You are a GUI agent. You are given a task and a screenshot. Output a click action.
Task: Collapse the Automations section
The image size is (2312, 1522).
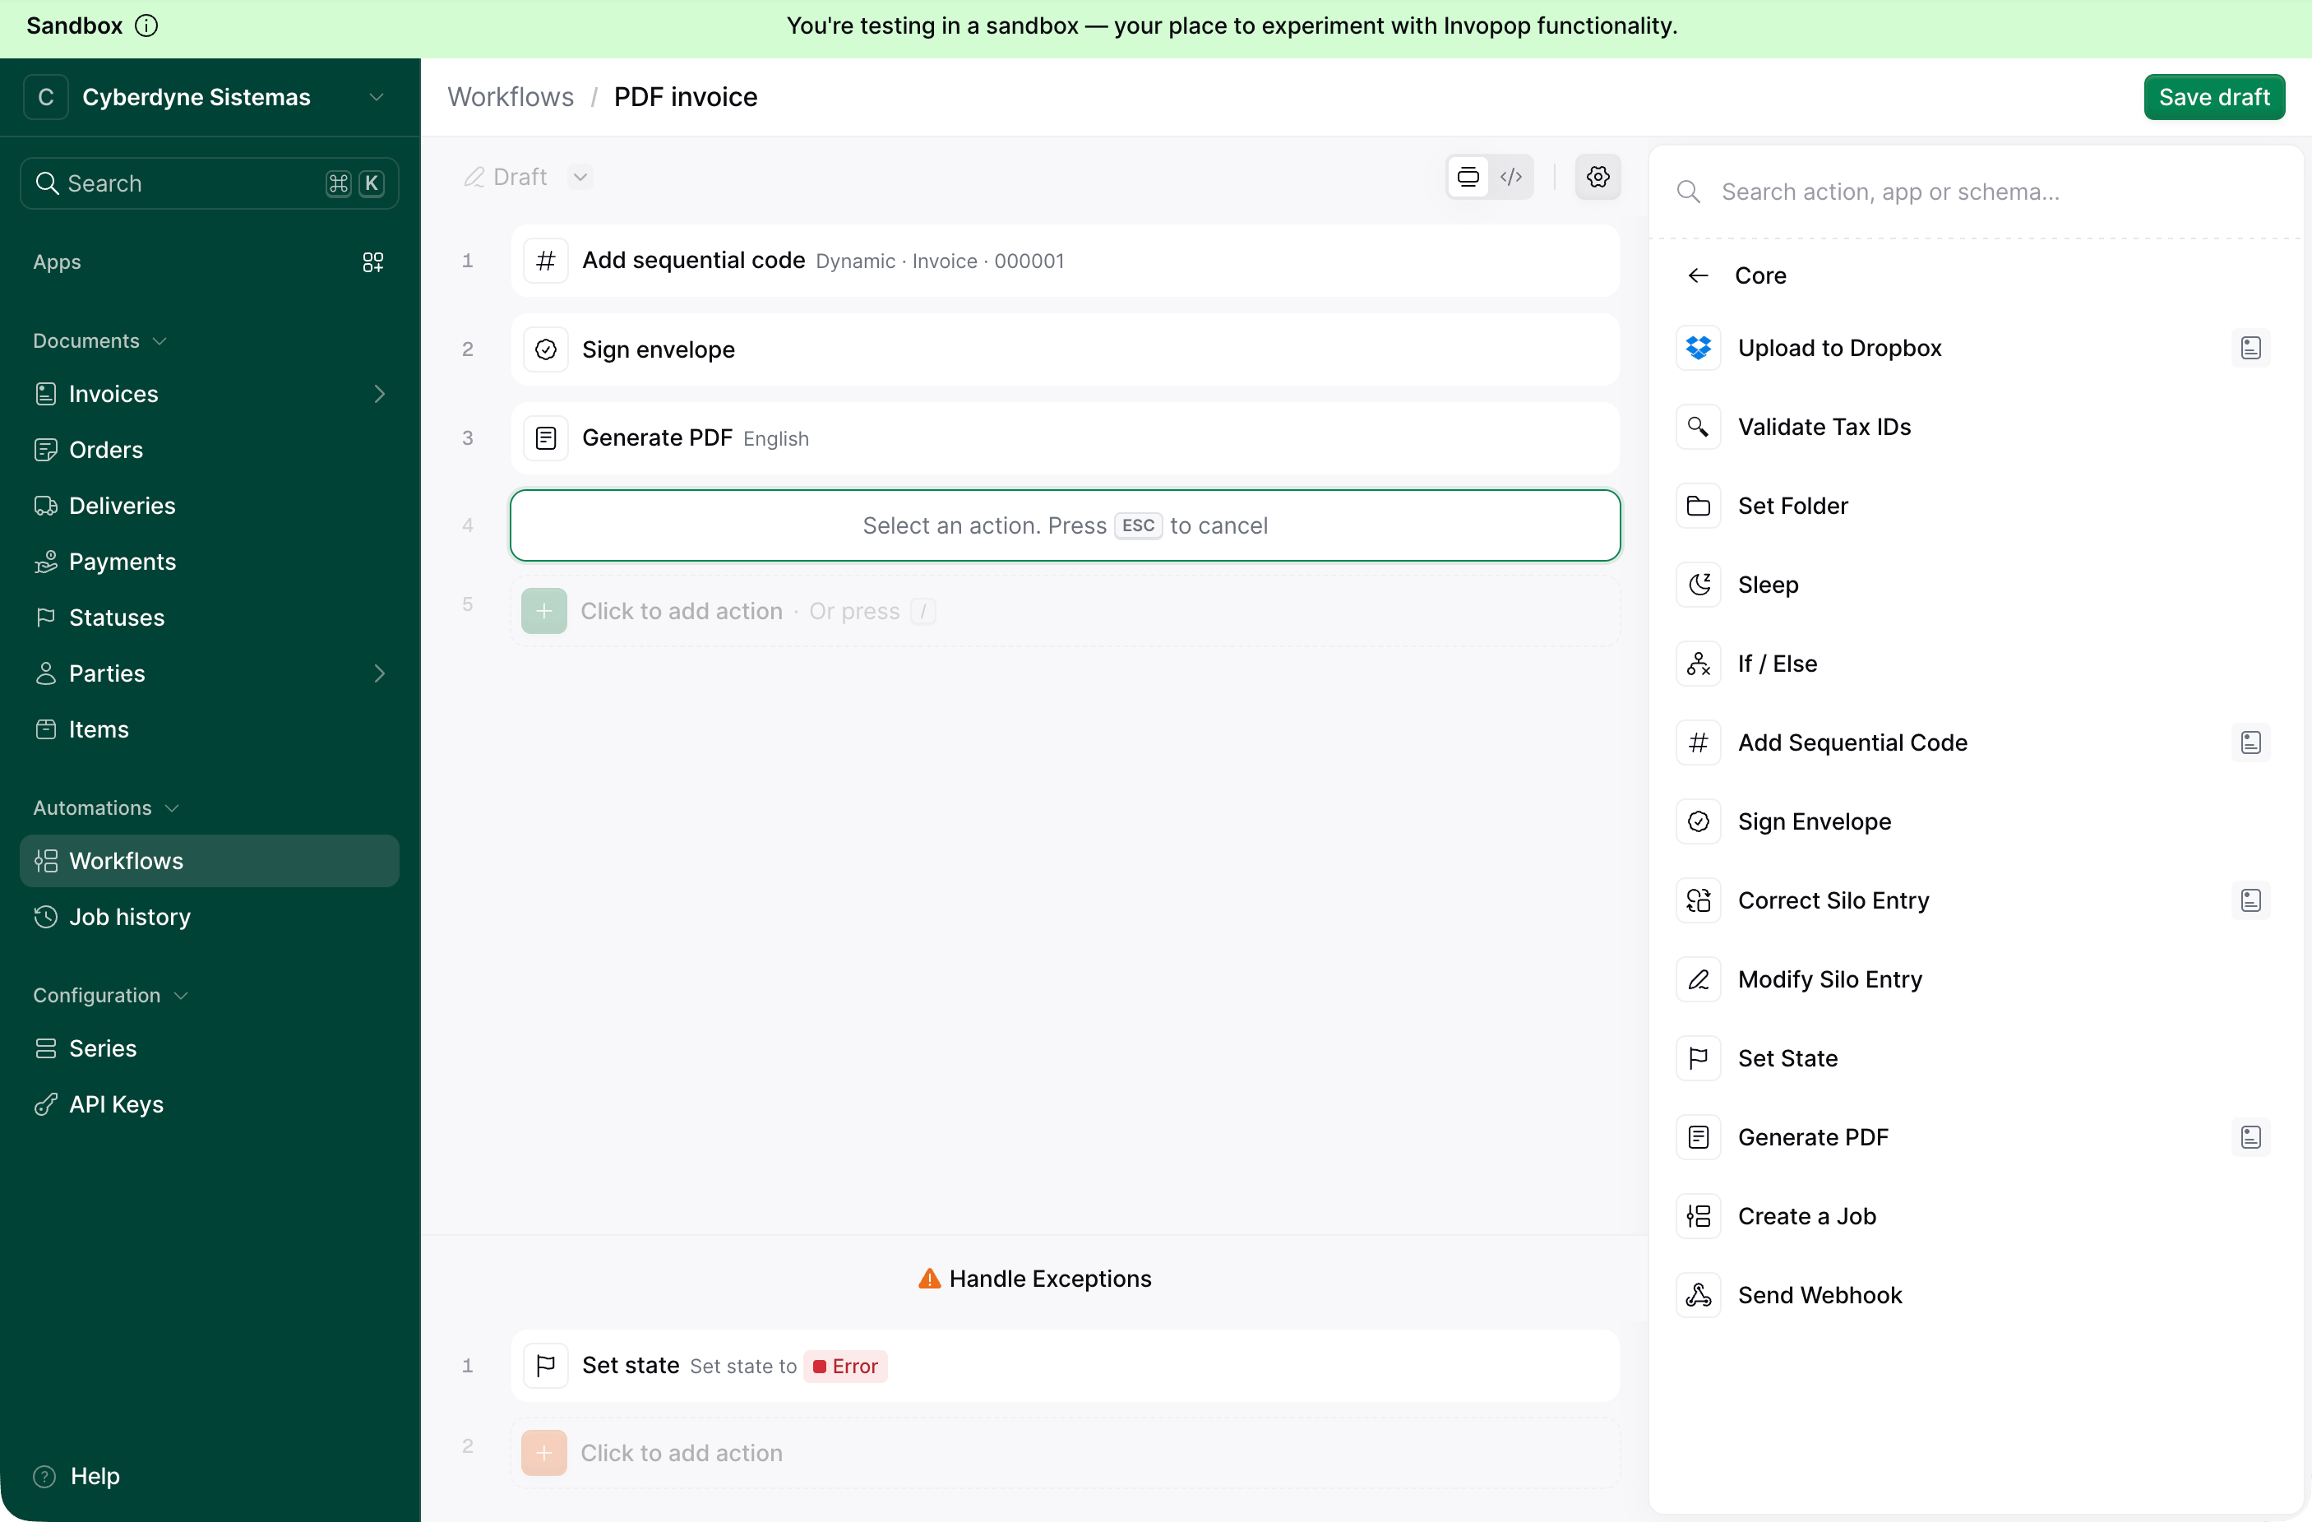click(106, 808)
